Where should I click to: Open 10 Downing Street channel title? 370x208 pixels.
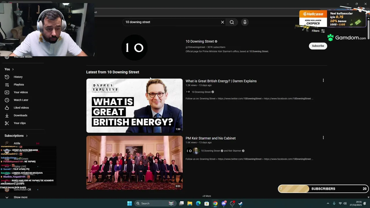200,41
